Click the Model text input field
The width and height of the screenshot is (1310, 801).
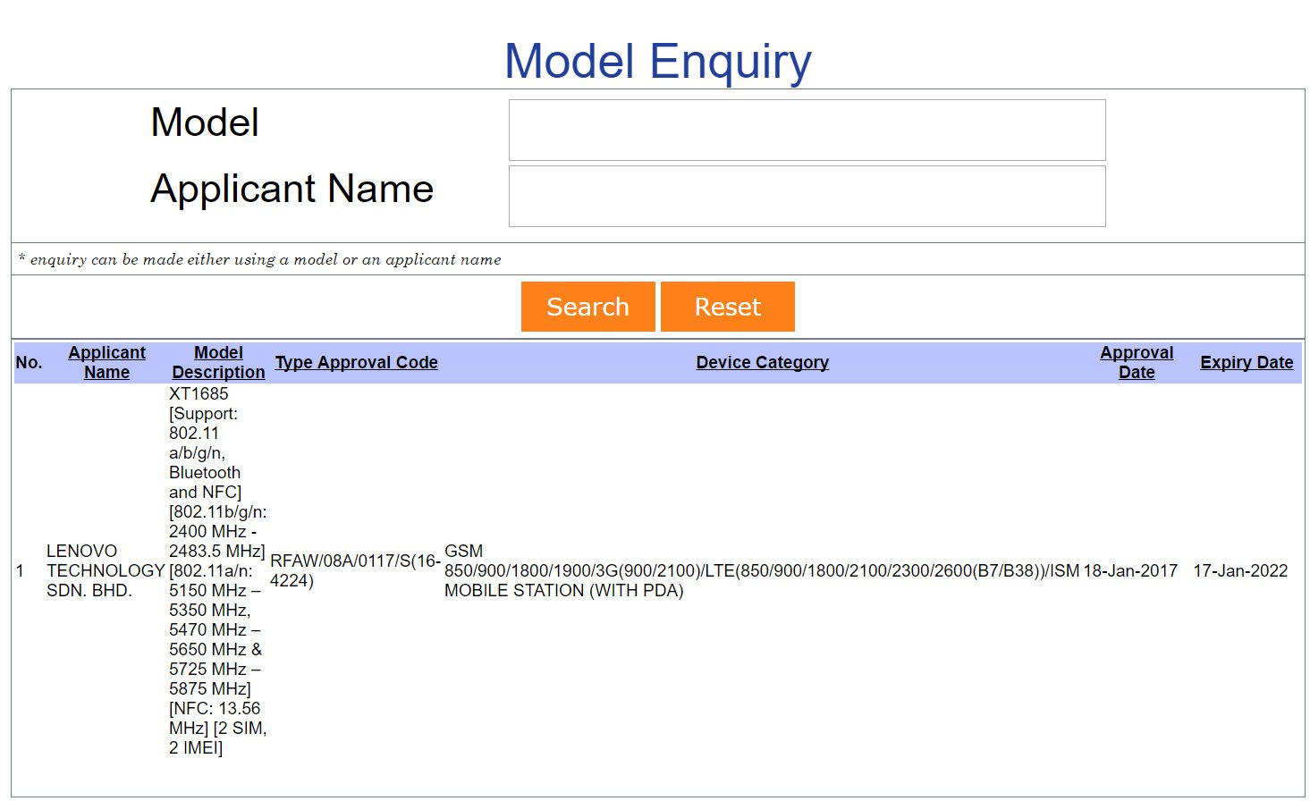click(807, 131)
